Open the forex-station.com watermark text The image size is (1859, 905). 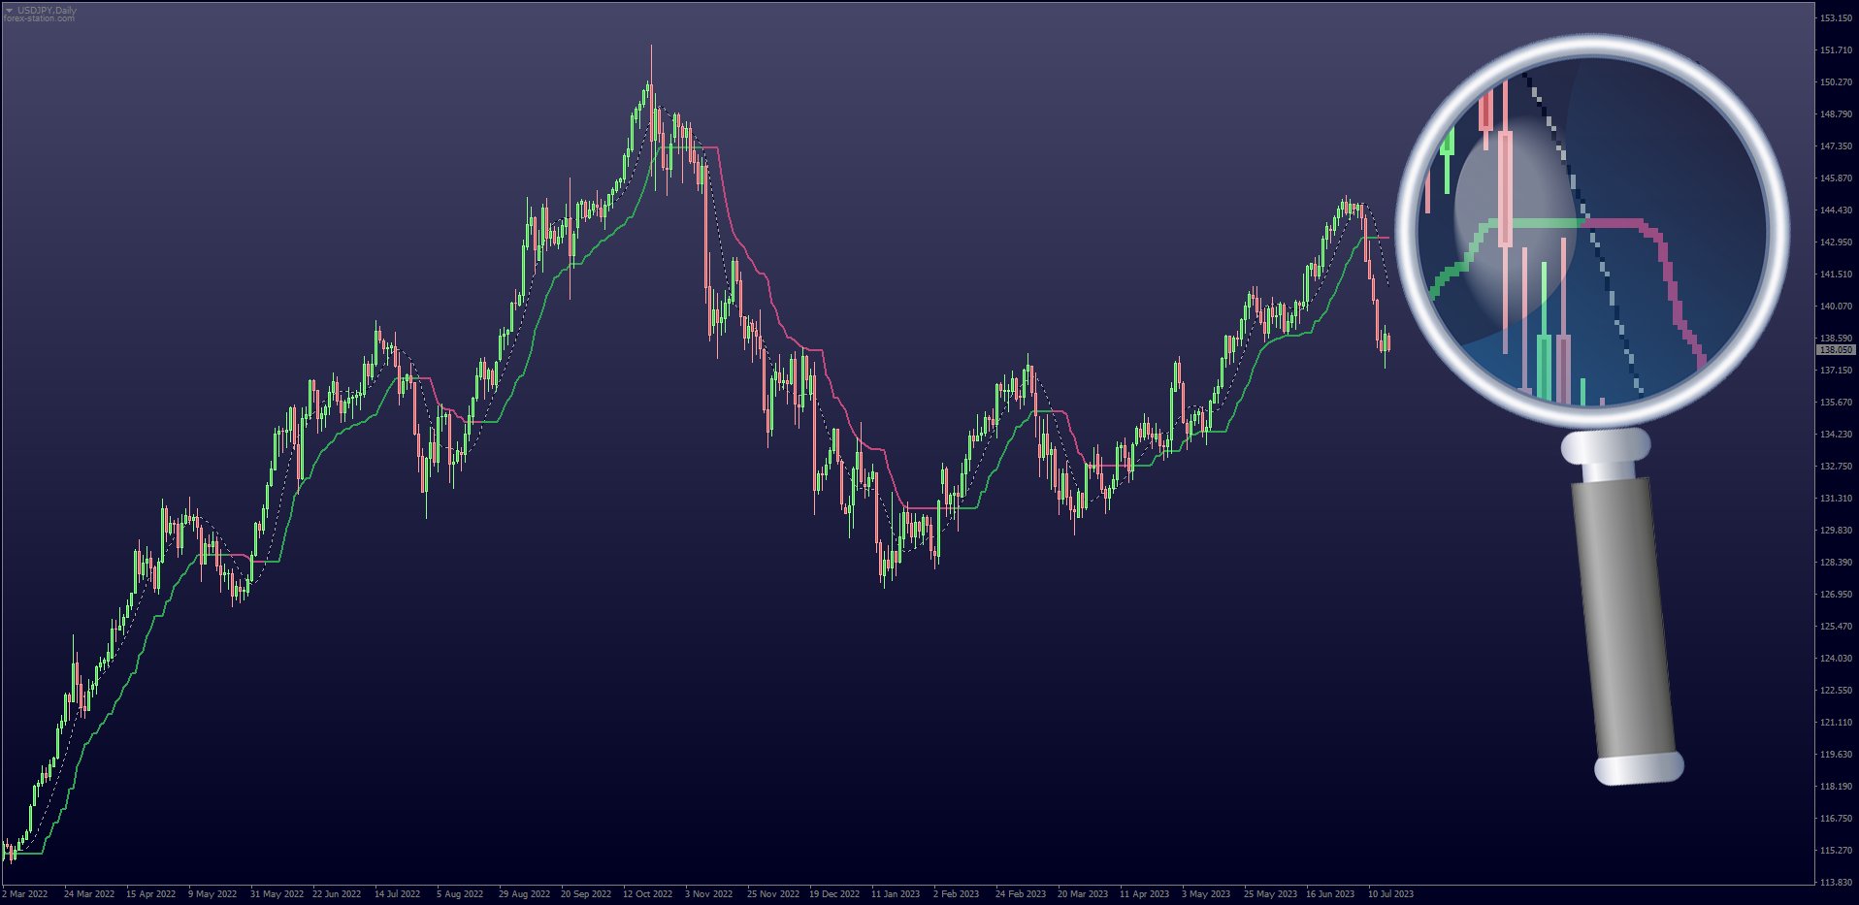coord(39,18)
